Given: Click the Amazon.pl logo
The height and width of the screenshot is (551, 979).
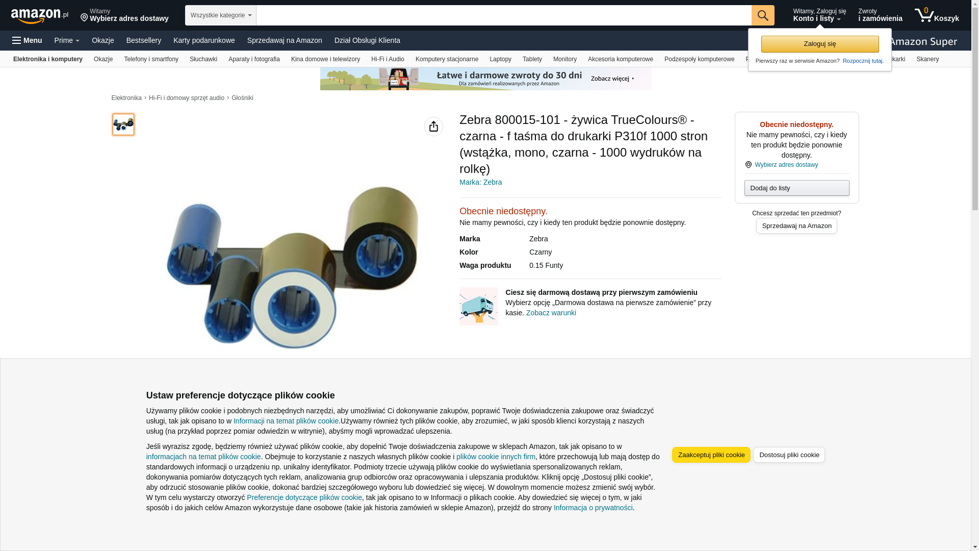Looking at the screenshot, I should click(40, 15).
